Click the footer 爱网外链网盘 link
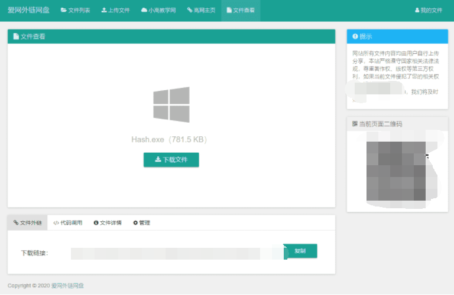Image resolution: width=454 pixels, height=295 pixels. 67,286
